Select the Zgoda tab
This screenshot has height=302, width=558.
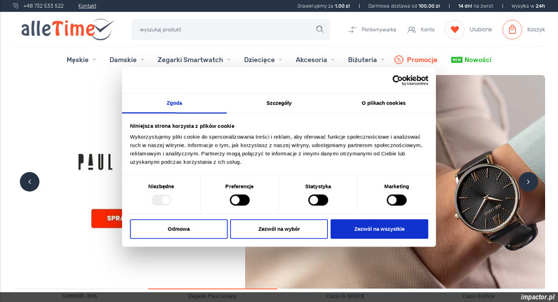coord(175,103)
